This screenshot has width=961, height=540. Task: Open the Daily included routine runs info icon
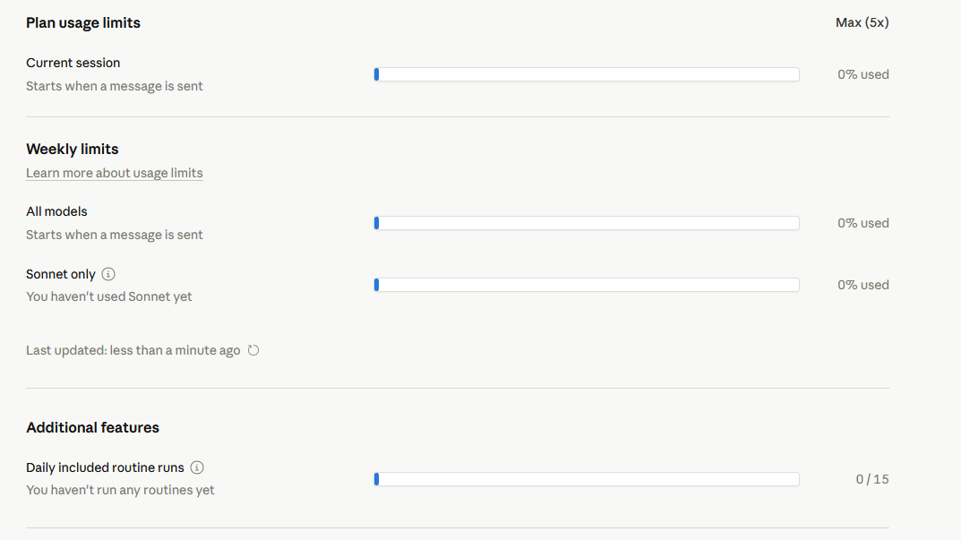tap(197, 467)
